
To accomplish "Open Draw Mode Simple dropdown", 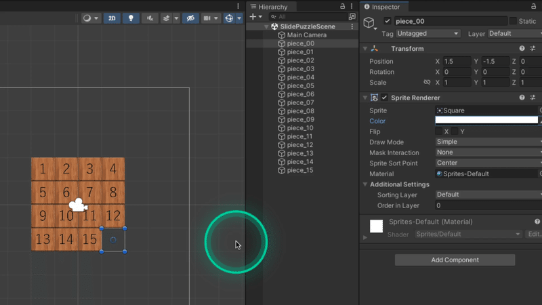I will tap(488, 142).
